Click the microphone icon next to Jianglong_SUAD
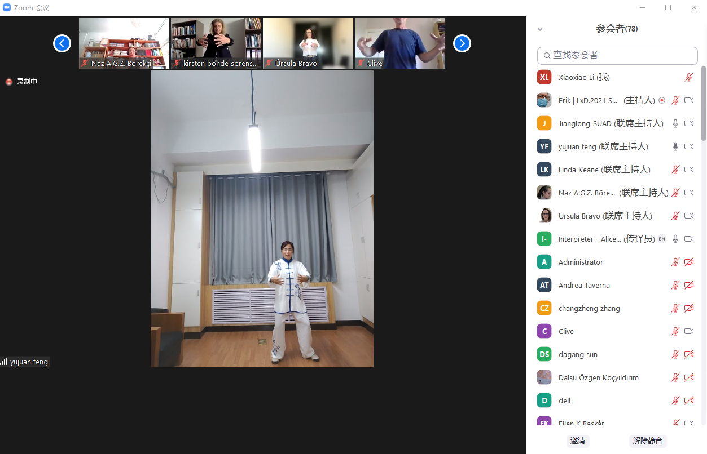 [x=675, y=123]
